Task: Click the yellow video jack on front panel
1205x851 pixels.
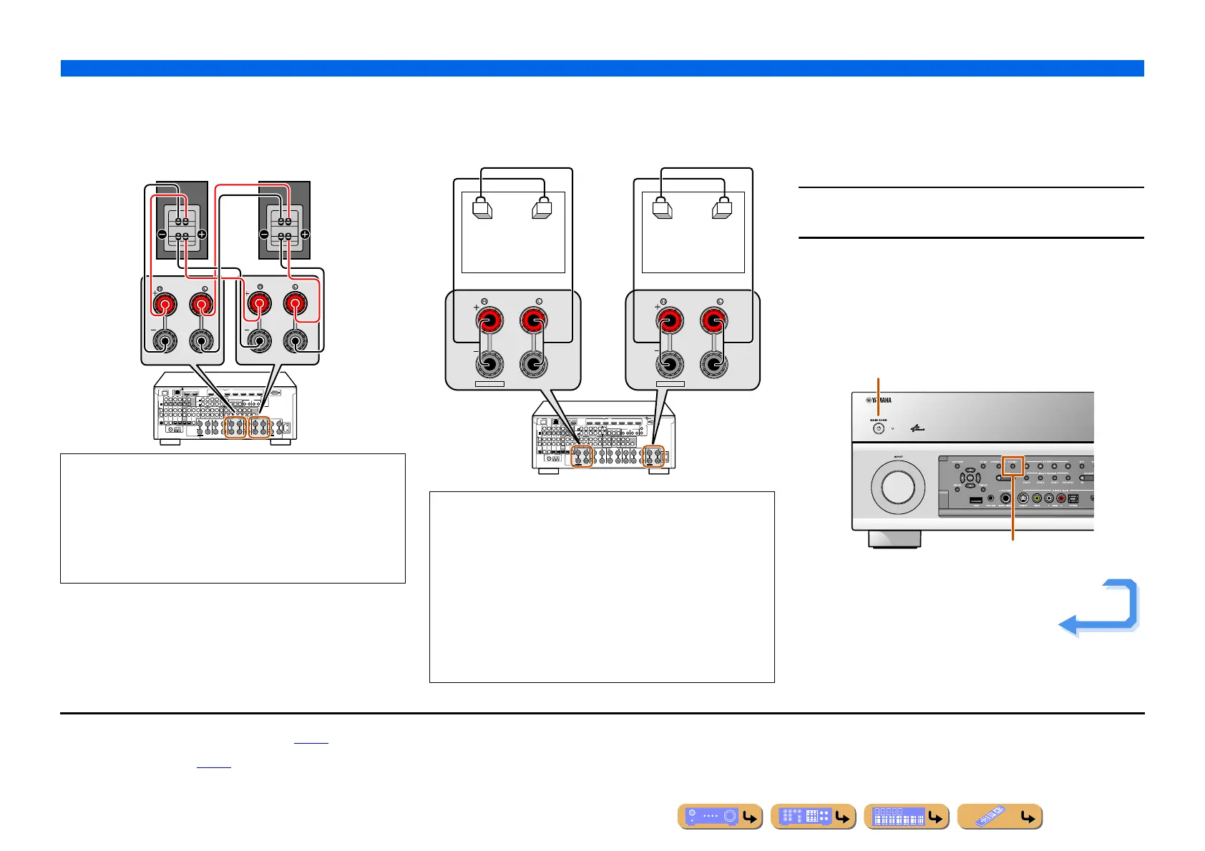Action: point(1036,498)
